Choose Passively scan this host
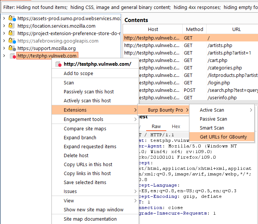Image resolution: width=258 pixels, height=224 pixels. [x=95, y=91]
